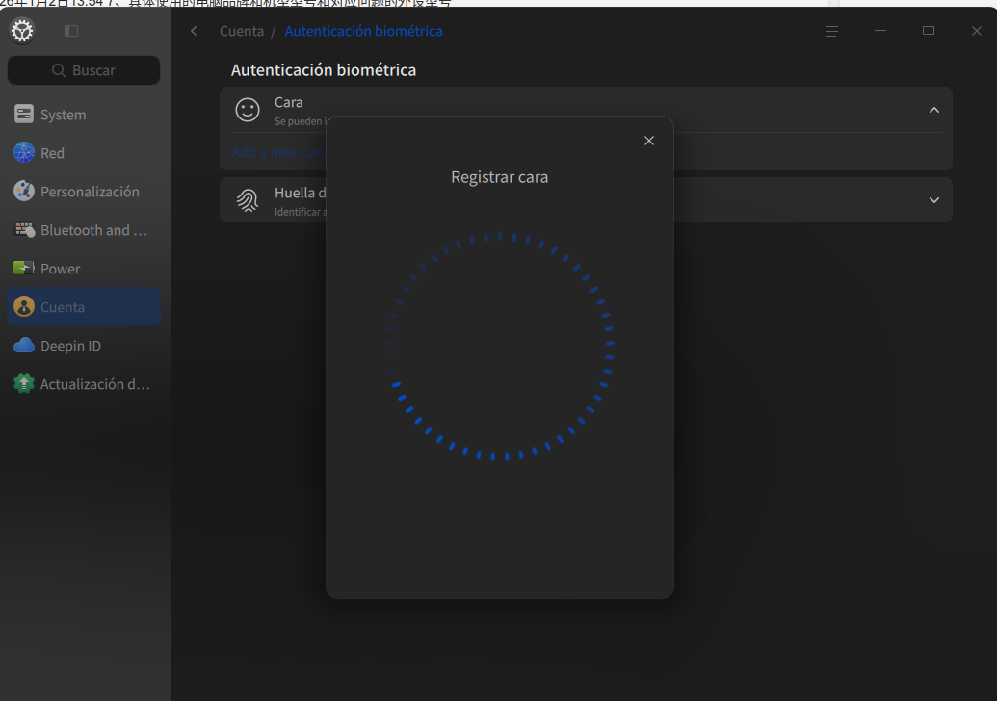The width and height of the screenshot is (997, 701).
Task: Expand the Huella fingerprint section chevron
Action: pyautogui.click(x=934, y=200)
